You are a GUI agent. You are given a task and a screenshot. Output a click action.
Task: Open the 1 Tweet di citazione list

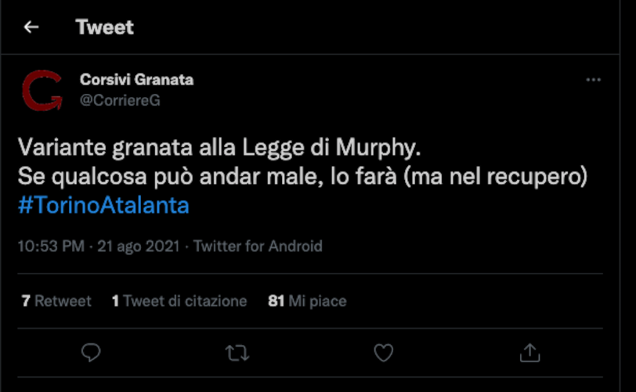point(179,301)
